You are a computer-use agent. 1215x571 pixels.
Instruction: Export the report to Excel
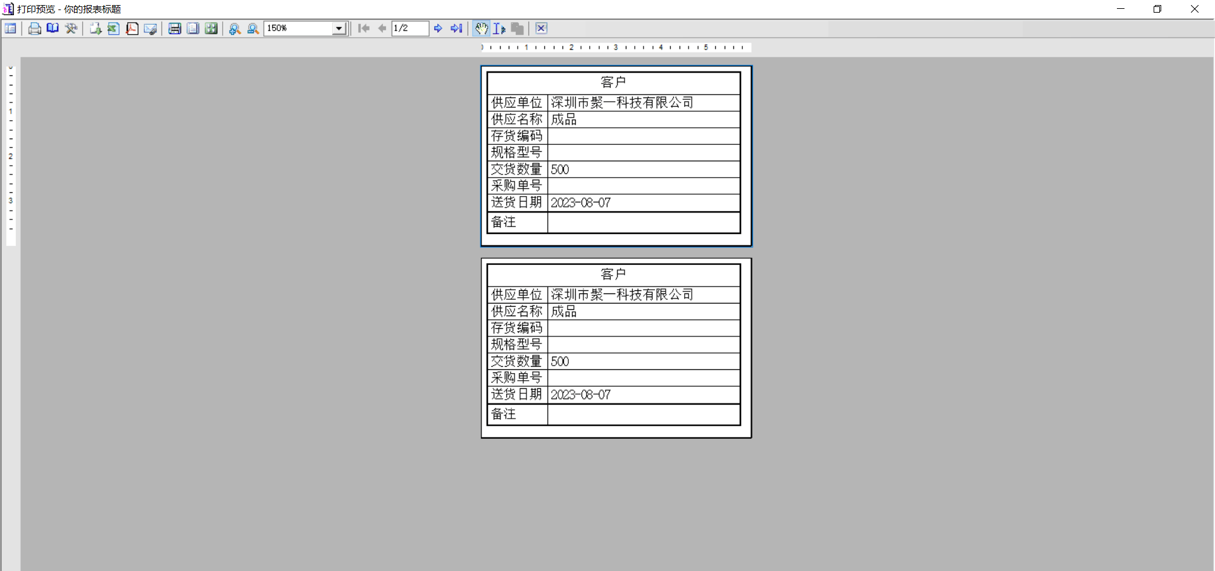(113, 28)
